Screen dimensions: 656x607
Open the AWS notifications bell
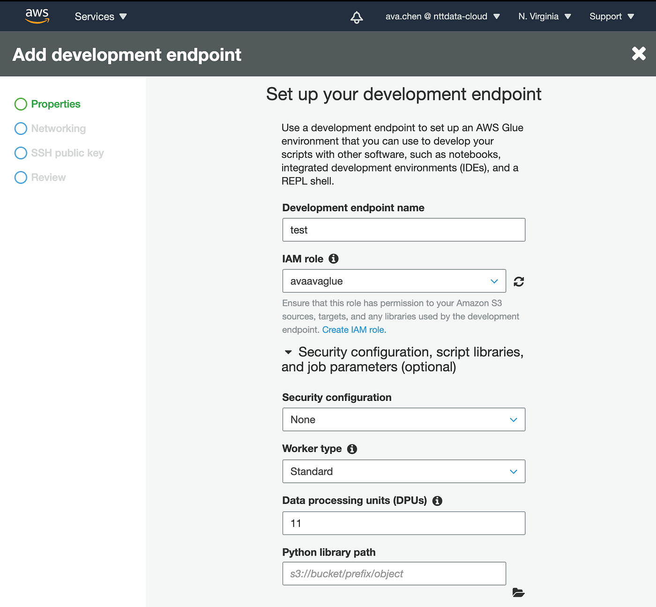pyautogui.click(x=356, y=16)
